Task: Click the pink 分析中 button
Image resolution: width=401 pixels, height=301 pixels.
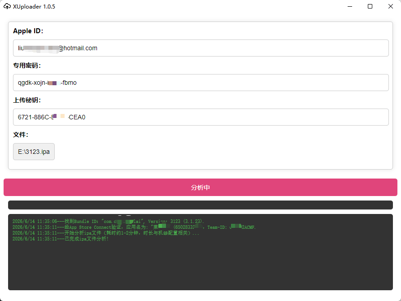Action: click(x=200, y=187)
